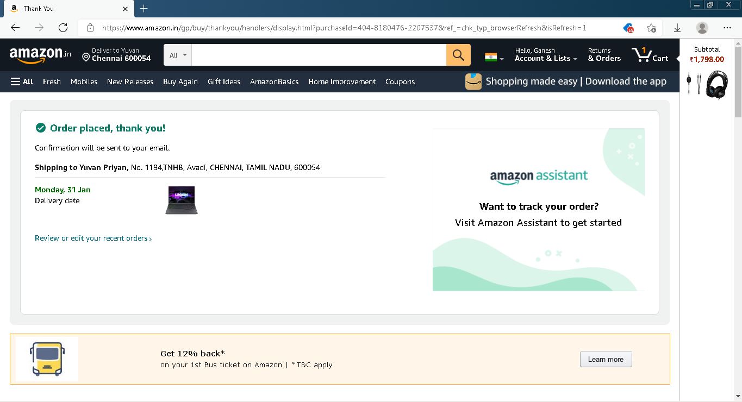Click the Legion laptop product thumbnail

[x=182, y=200]
